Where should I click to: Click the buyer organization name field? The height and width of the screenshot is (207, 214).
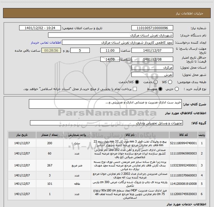[111, 35]
